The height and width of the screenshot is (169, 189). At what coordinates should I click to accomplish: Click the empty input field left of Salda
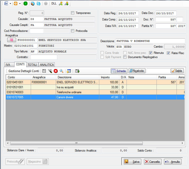[158, 71]
